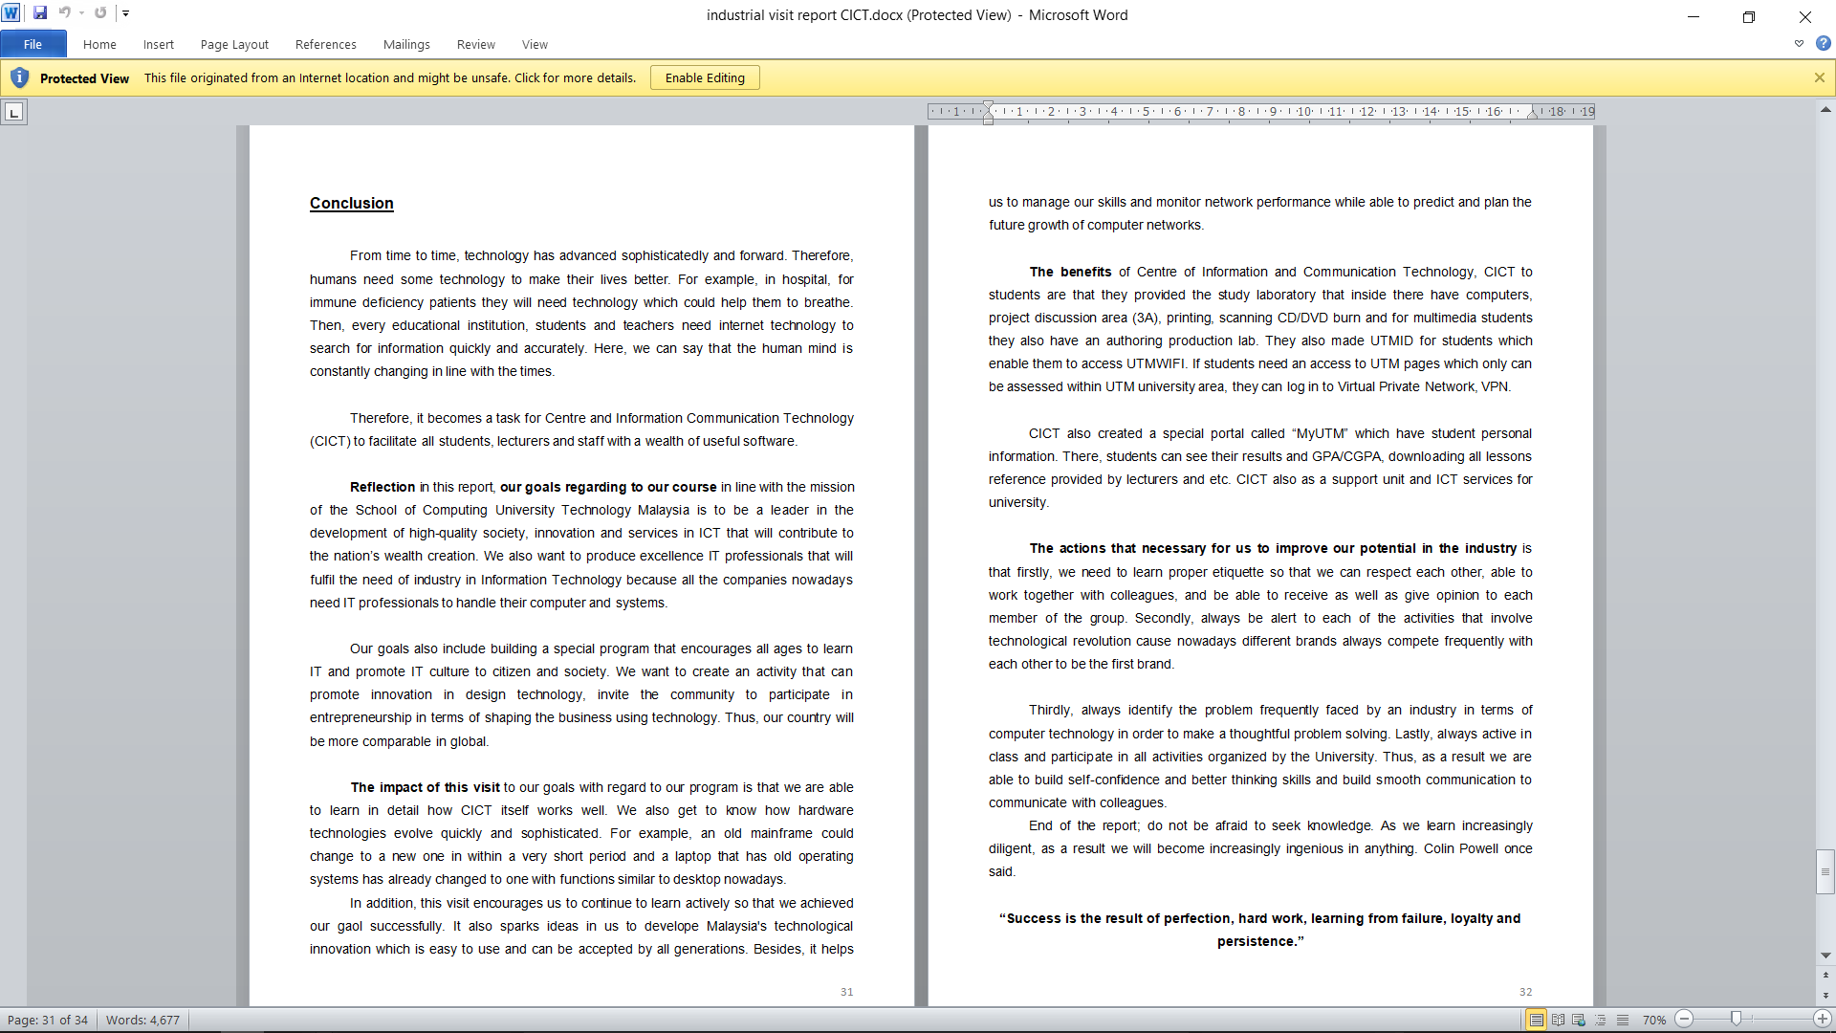Click the Save icon in quick access toolbar

(39, 13)
